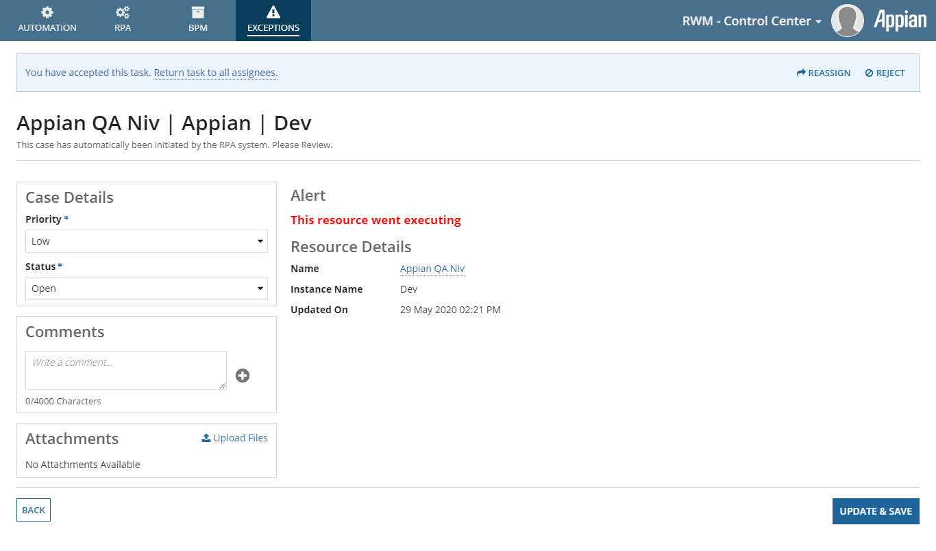Click the page title 'Appian QA Niv | Appian | Dev'
Screen dimensions: 936x551
[164, 123]
